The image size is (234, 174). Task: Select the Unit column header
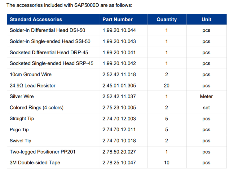206,20
